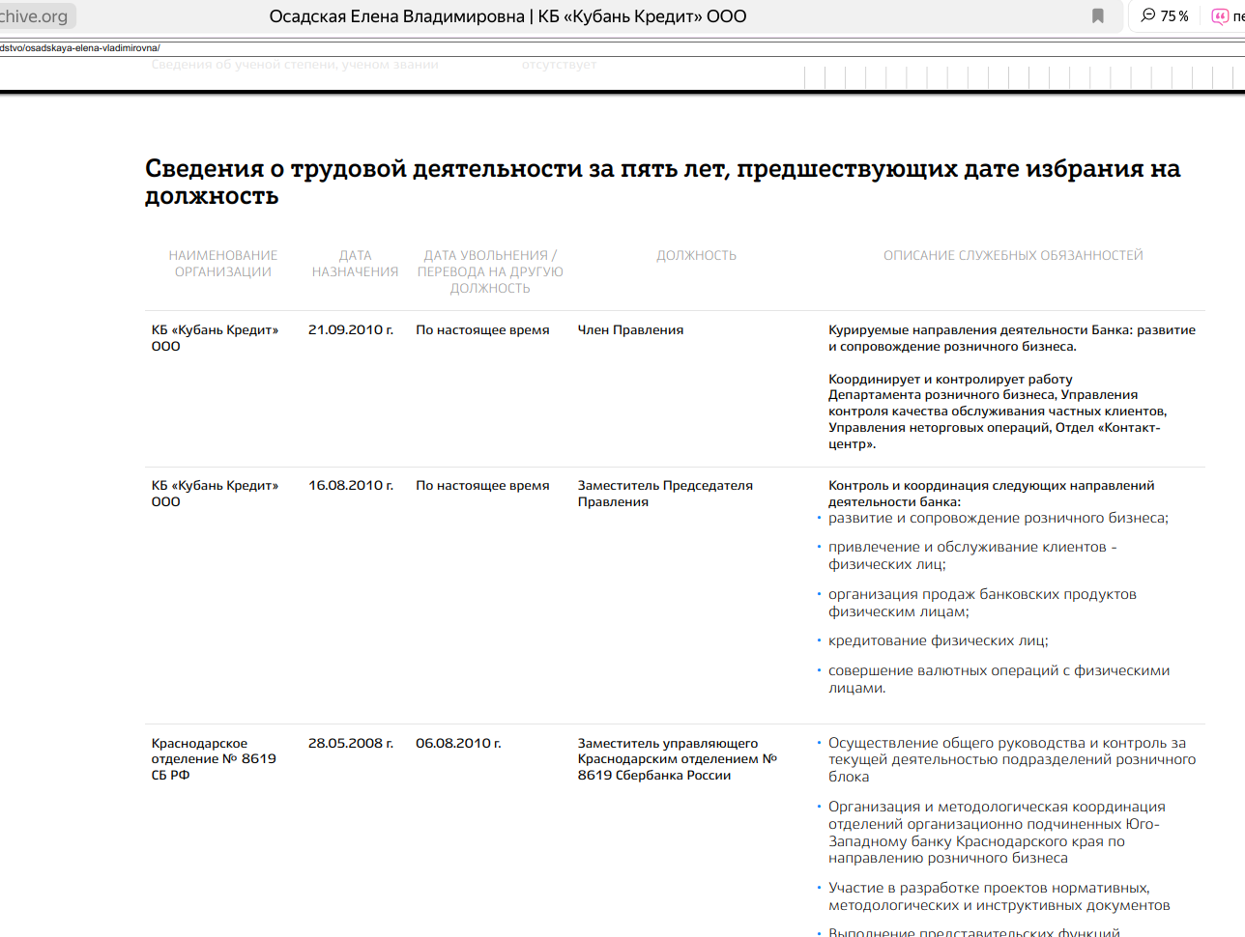Click the date '16.08.2010 г.'
The height and width of the screenshot is (937, 1245).
point(351,485)
